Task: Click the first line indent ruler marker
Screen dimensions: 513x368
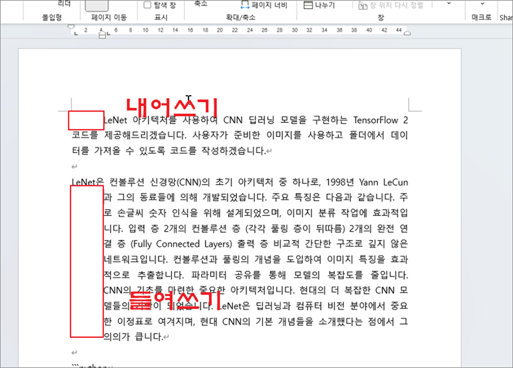Action: pos(71,27)
